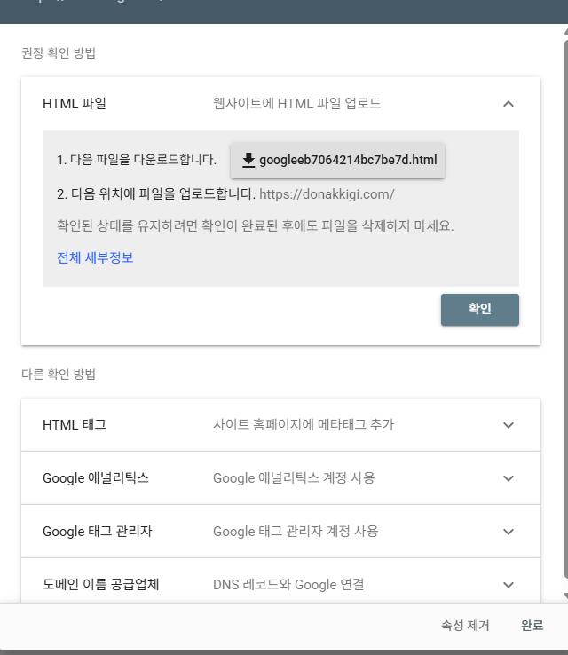Click the 웹사이트에 HTML 파일 업로드 description
Viewport: 568px width, 655px height.
click(297, 103)
